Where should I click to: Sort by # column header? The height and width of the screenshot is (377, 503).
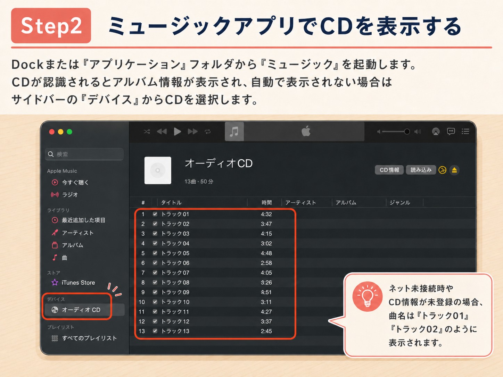click(x=143, y=202)
